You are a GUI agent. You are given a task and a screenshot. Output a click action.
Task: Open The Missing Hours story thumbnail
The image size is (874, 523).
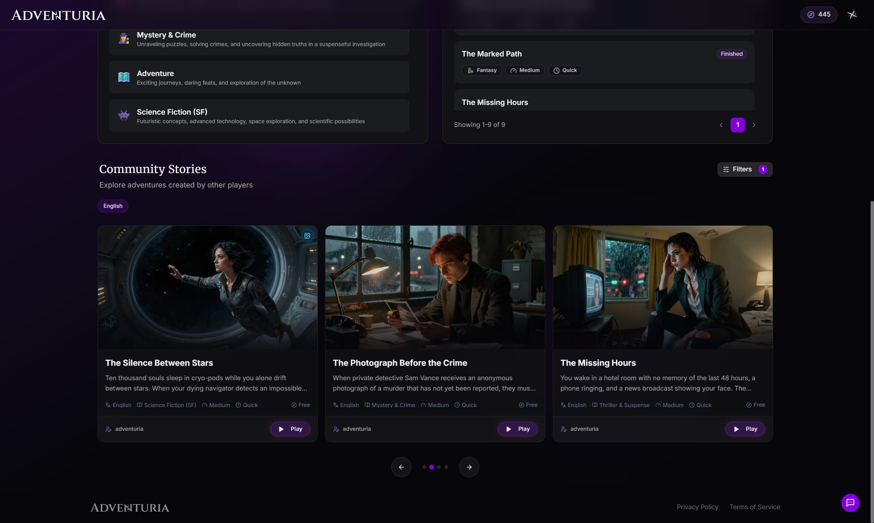[662, 287]
